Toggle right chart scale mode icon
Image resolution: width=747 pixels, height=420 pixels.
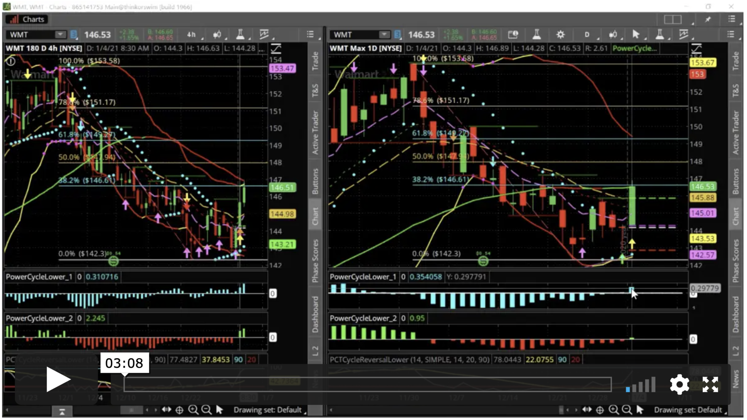point(696,49)
